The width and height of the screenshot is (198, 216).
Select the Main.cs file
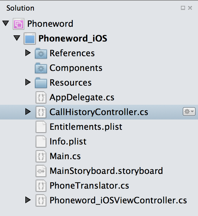click(x=65, y=156)
